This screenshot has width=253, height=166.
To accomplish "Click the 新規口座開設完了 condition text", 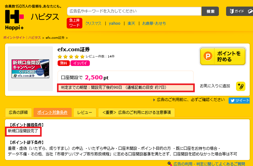I will [23, 131].
